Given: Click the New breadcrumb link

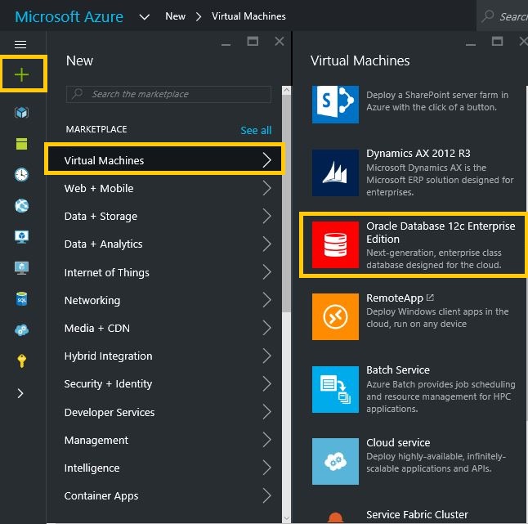Looking at the screenshot, I should coord(175,16).
